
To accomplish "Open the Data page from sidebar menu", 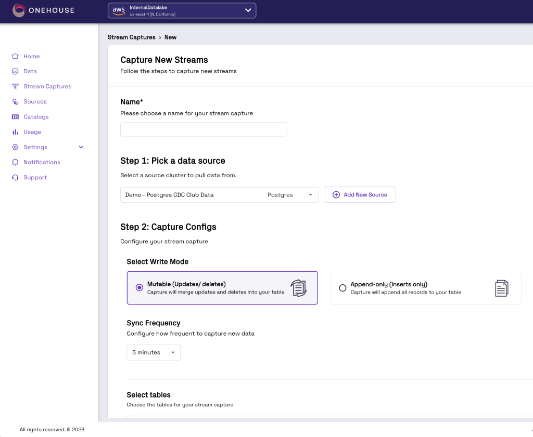I will pos(30,71).
